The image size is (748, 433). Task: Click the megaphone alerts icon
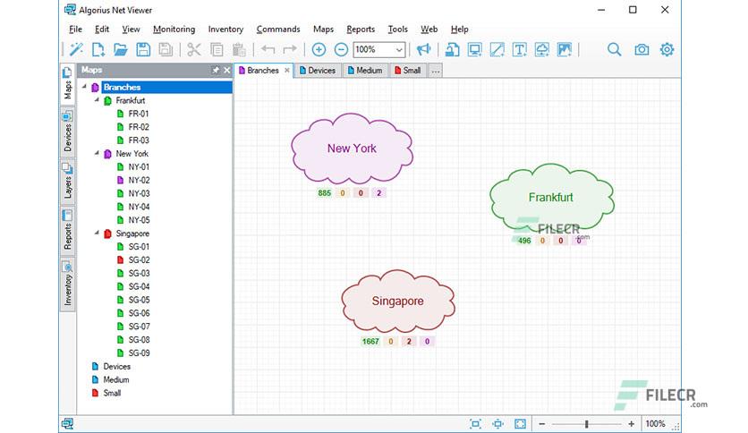pyautogui.click(x=423, y=49)
